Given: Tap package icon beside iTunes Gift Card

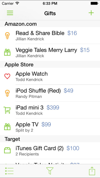Looking at the screenshot, I should [7, 150].
